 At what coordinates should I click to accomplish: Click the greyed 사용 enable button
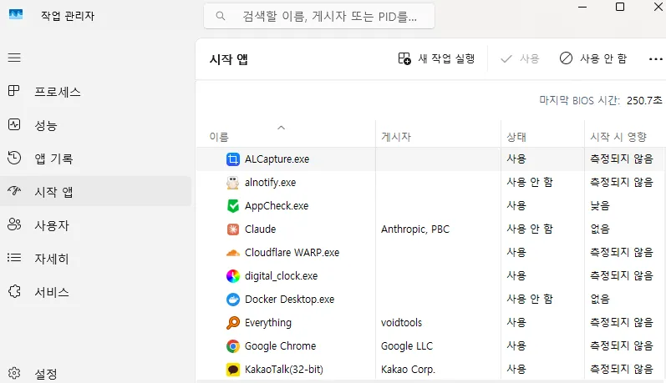(520, 58)
